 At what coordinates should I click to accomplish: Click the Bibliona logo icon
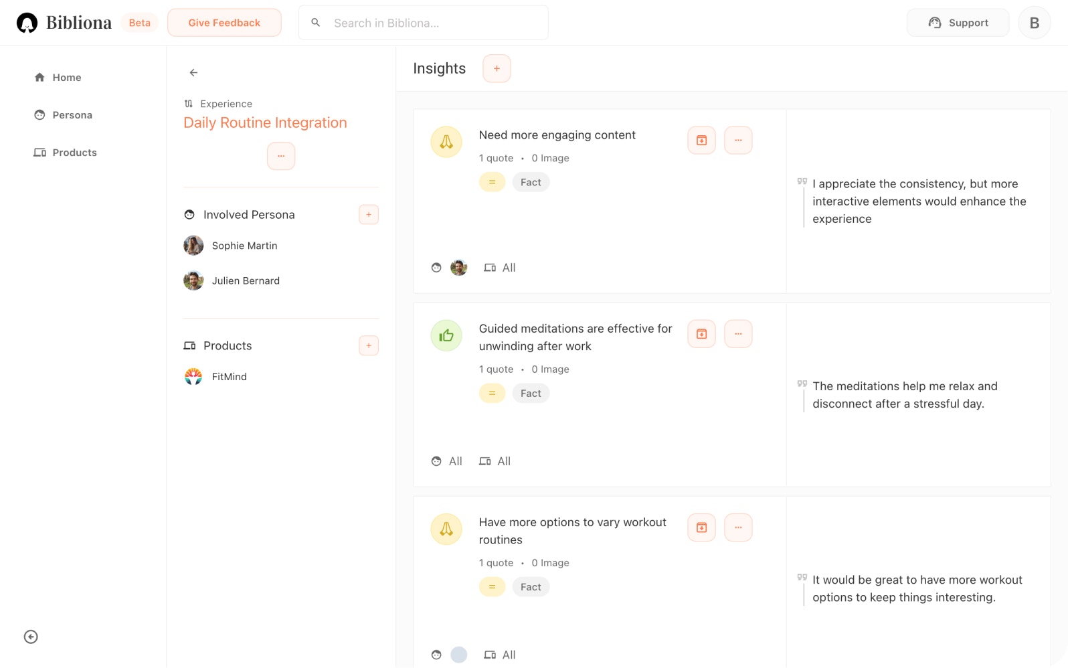click(27, 23)
